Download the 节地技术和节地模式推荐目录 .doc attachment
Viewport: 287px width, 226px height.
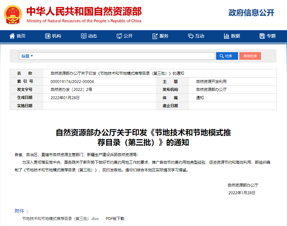(60, 219)
